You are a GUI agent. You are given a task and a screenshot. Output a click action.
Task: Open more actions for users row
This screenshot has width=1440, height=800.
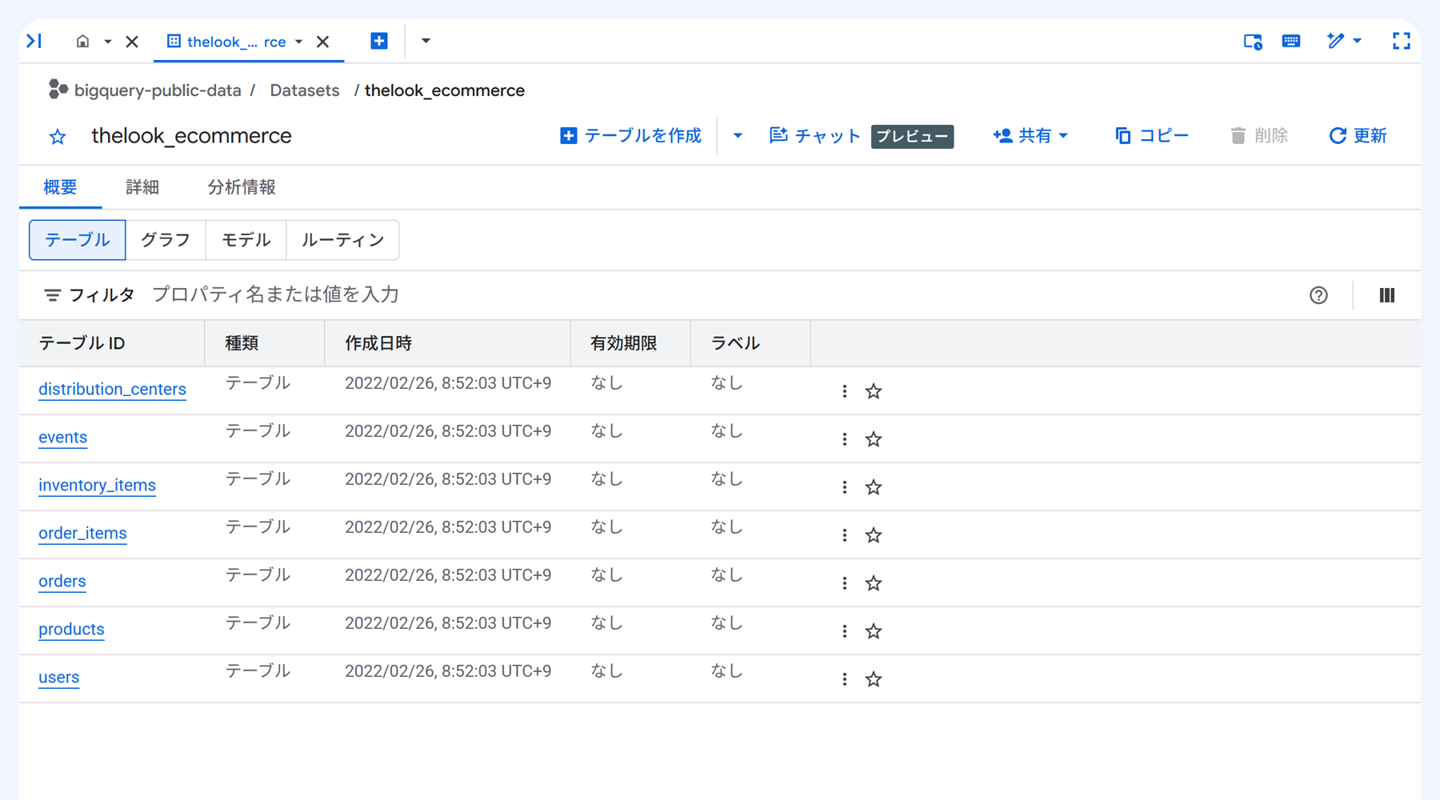pyautogui.click(x=844, y=679)
